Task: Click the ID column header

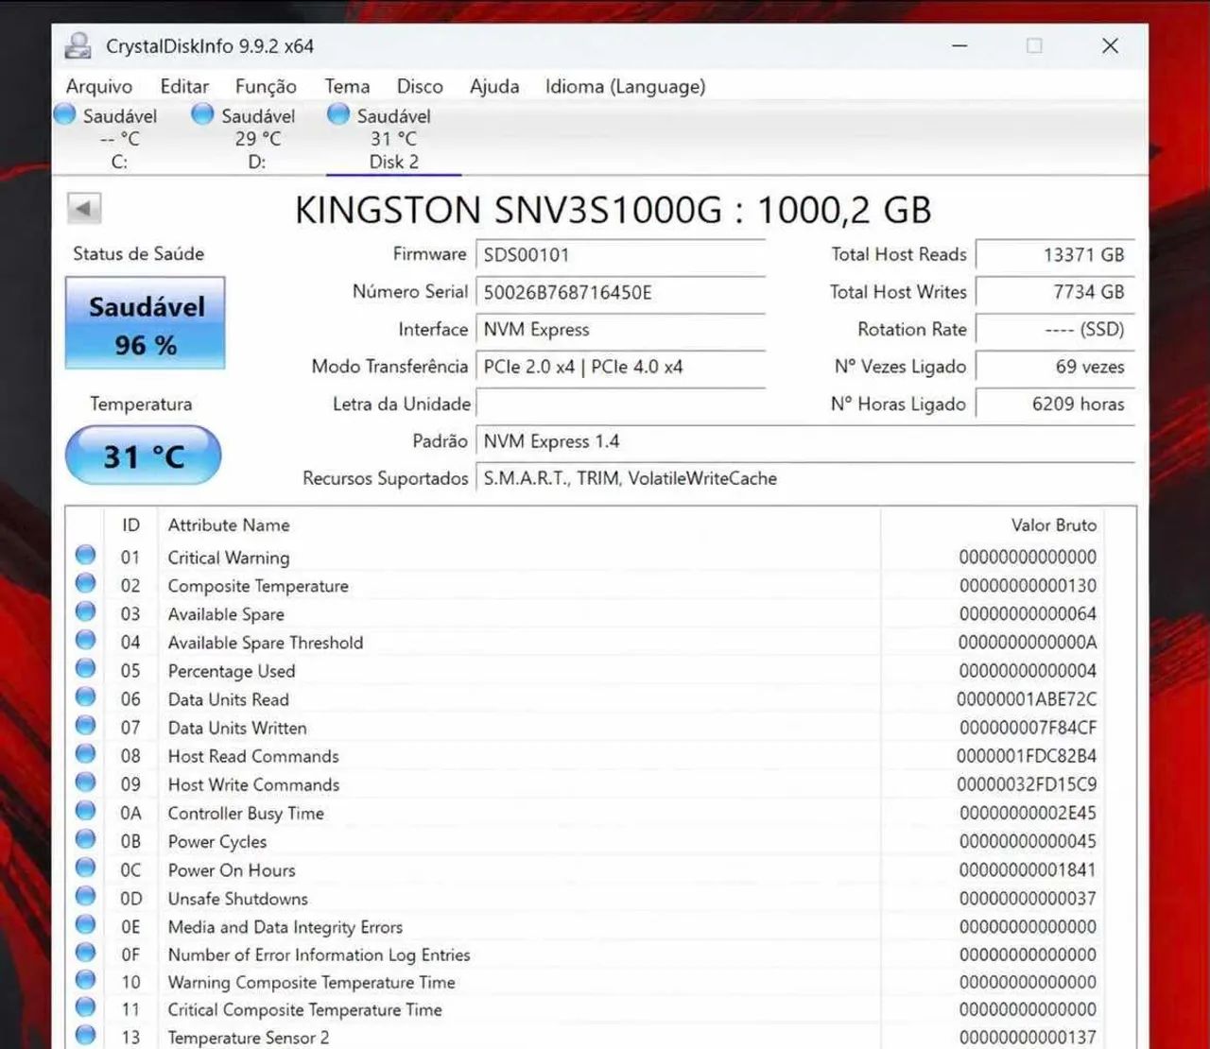Action: [x=131, y=525]
